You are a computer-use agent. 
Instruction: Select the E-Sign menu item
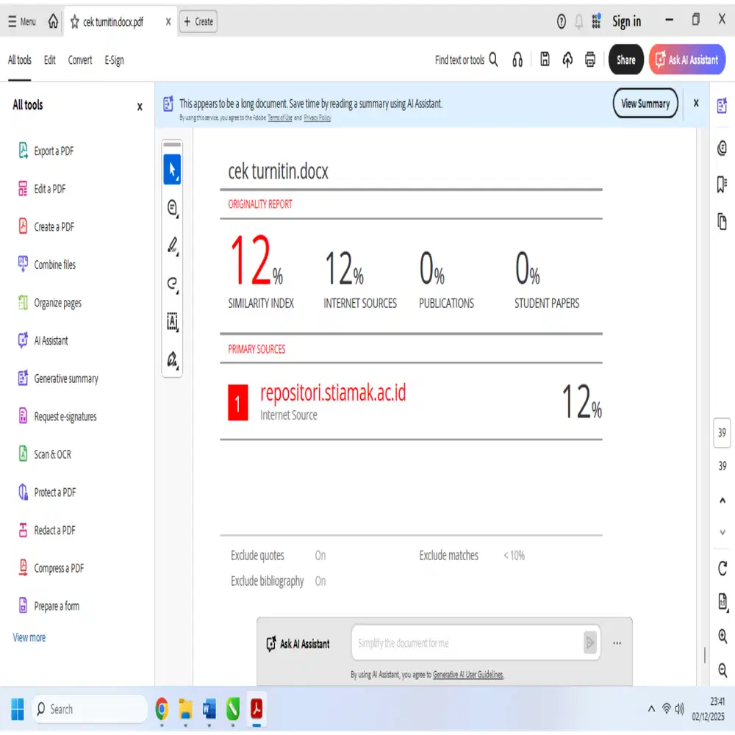click(114, 60)
